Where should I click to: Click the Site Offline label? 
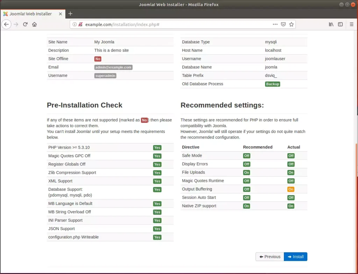pyautogui.click(x=58, y=59)
